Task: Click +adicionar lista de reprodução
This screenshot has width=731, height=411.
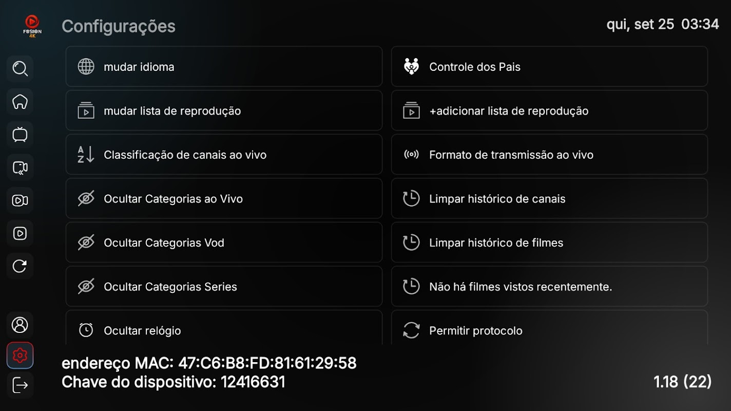Action: (x=549, y=110)
